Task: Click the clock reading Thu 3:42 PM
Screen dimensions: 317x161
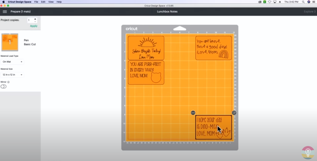Action: point(291,2)
